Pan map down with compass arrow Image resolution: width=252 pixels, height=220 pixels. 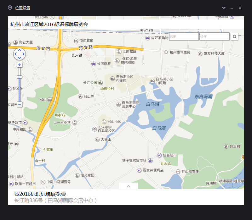coord(20,58)
